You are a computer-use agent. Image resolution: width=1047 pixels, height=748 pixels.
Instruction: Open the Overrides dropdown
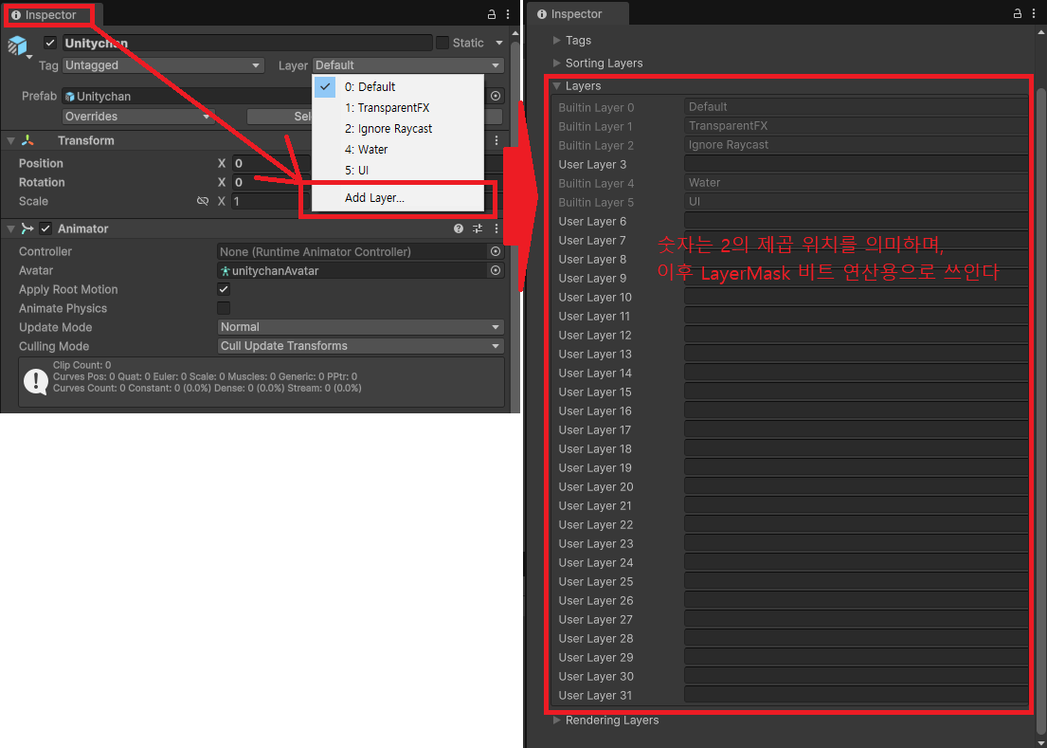pyautogui.click(x=138, y=117)
